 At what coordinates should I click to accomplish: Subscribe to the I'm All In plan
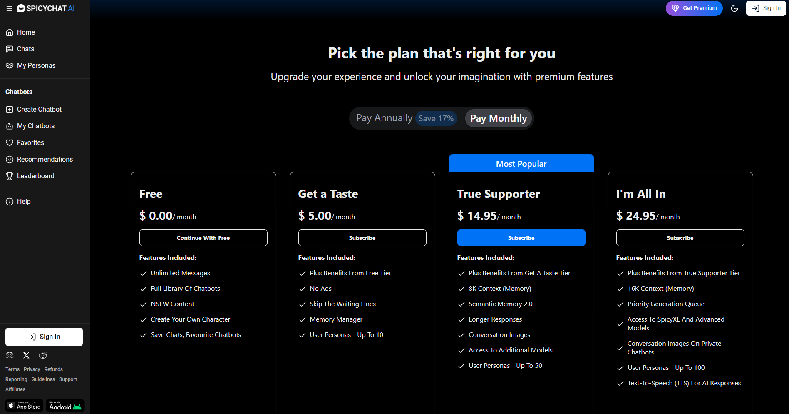tap(680, 238)
